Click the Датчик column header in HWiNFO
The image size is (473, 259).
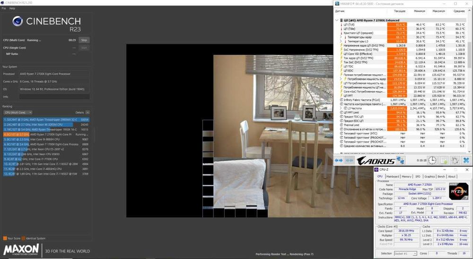click(340, 11)
